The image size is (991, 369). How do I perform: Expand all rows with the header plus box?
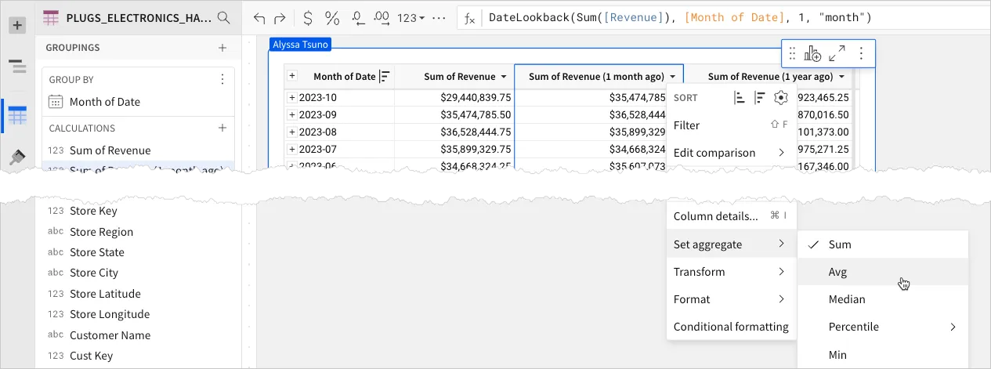[x=292, y=76]
